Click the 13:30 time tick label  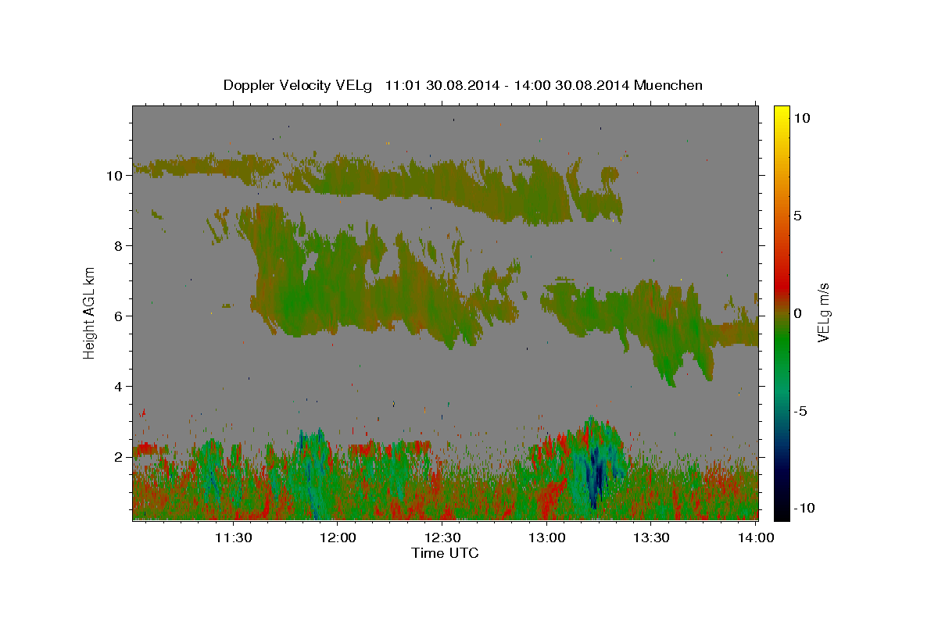point(652,537)
